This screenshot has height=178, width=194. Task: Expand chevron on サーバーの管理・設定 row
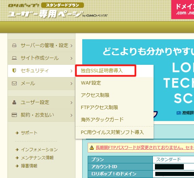click(x=71, y=46)
